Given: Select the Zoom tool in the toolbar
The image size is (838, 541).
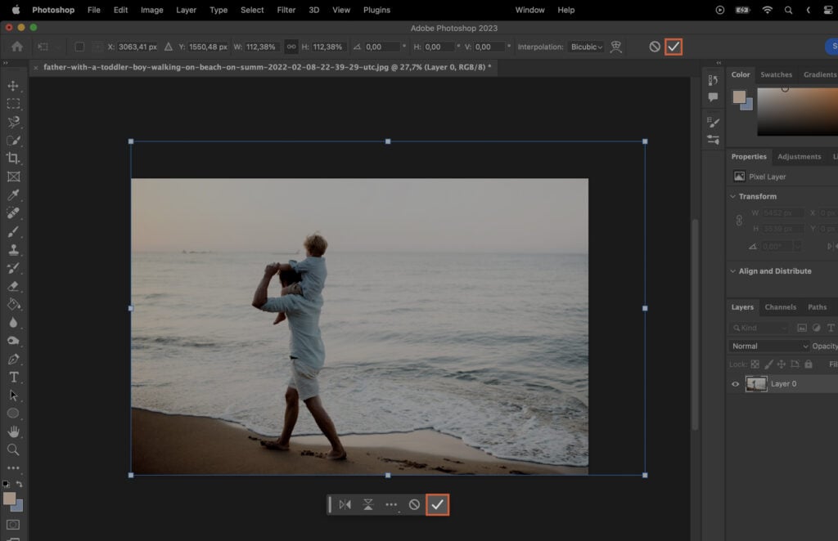Looking at the screenshot, I should pos(13,449).
